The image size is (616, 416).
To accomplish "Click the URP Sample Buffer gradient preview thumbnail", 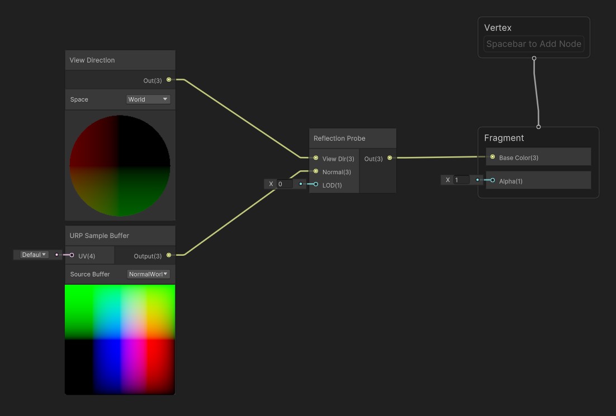I will pos(120,338).
